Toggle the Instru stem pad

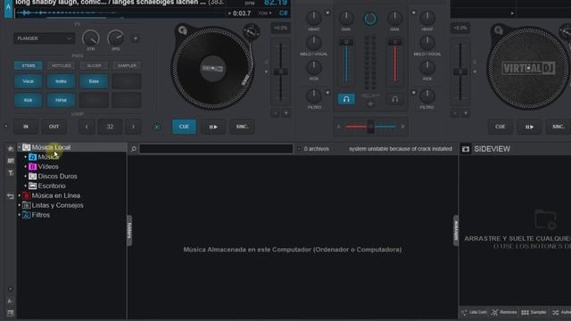[61, 81]
